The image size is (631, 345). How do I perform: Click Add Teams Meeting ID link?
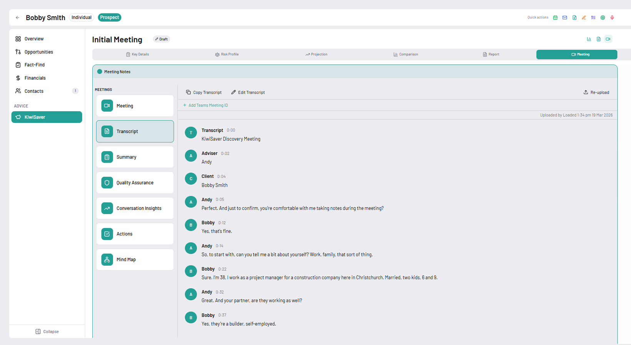point(205,105)
